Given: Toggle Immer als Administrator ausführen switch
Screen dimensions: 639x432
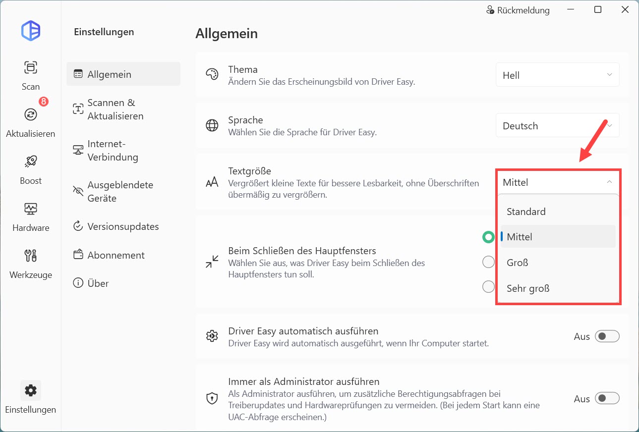Looking at the screenshot, I should pyautogui.click(x=607, y=398).
